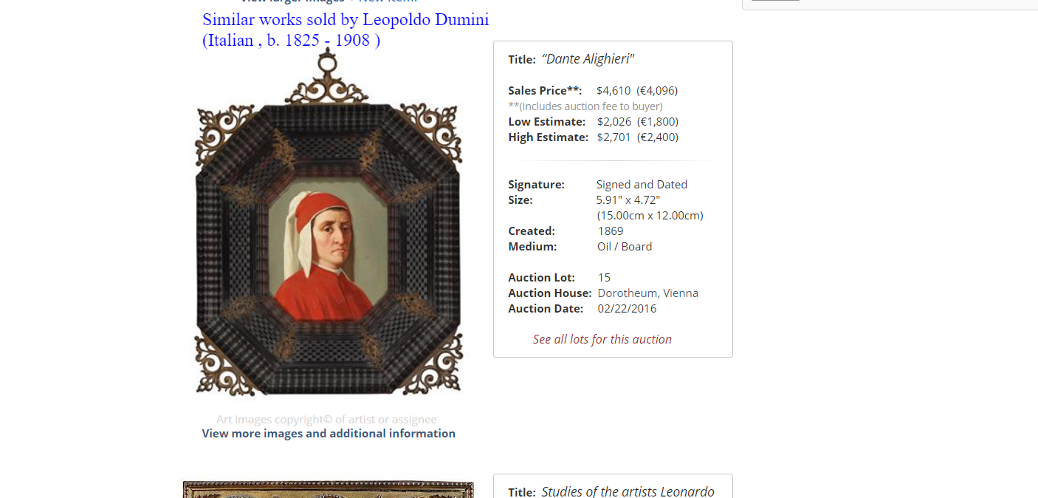Click the created year 1869
This screenshot has width=1038, height=498.
[x=611, y=231]
